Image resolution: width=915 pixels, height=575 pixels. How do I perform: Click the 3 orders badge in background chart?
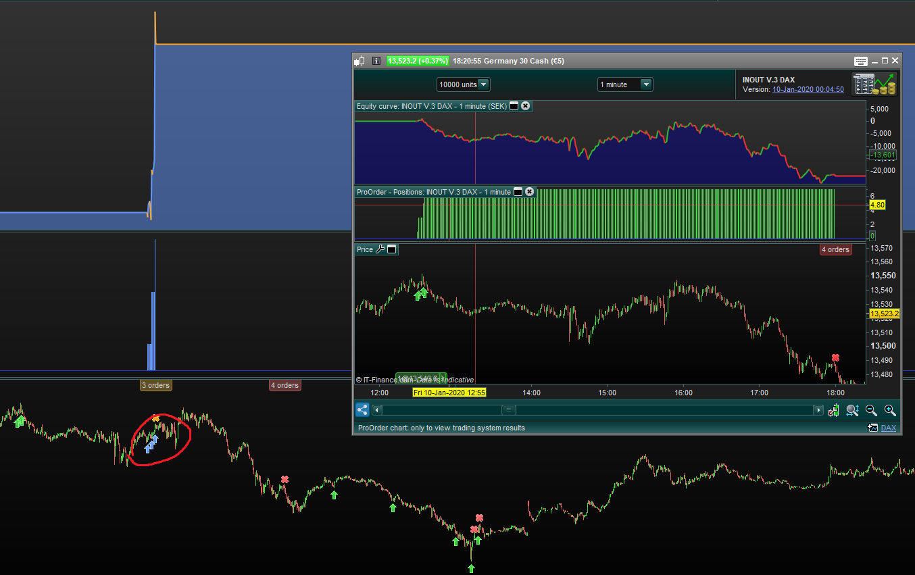(155, 385)
